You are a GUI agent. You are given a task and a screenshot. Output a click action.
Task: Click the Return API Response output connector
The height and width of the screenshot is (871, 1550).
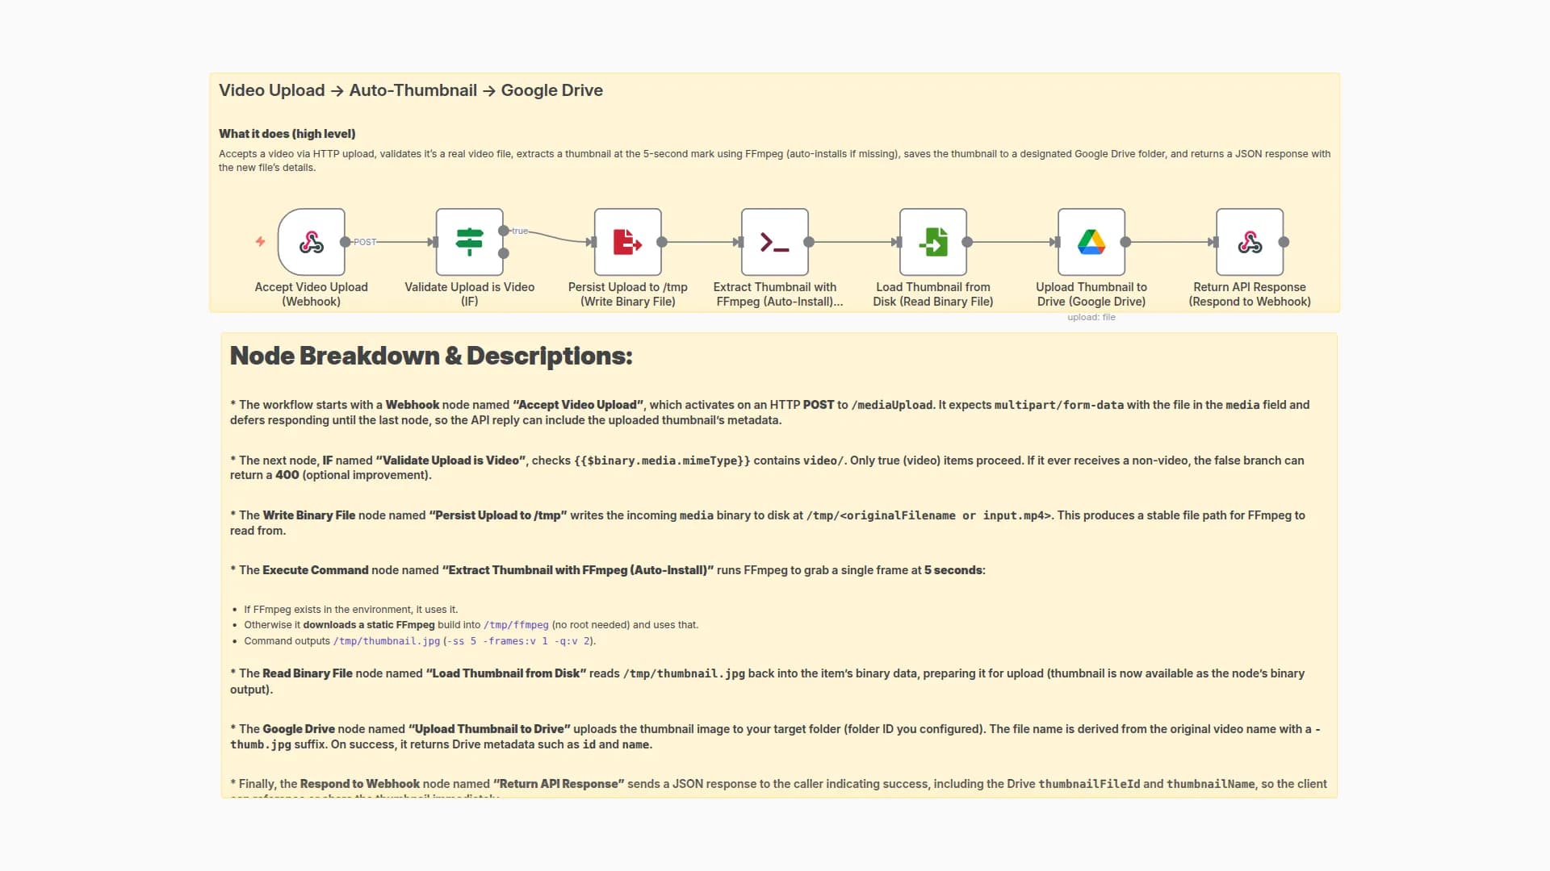tap(1284, 242)
